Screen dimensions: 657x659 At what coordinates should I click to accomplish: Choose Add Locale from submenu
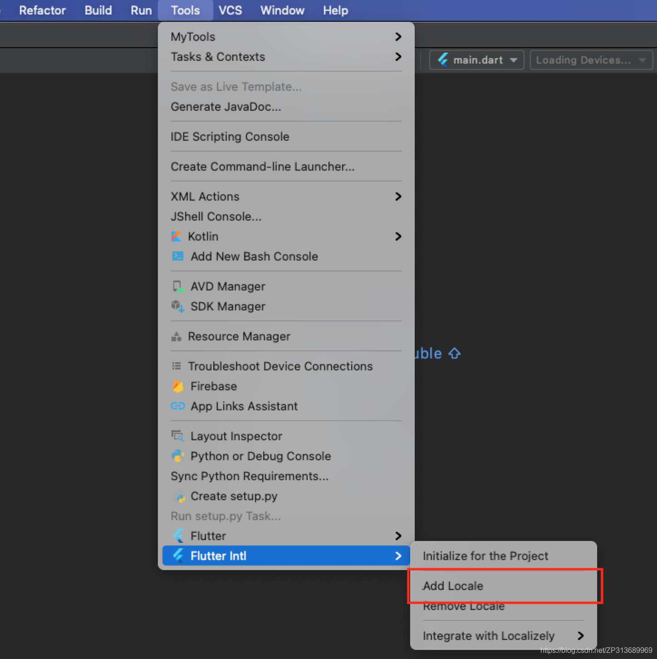[x=504, y=586]
